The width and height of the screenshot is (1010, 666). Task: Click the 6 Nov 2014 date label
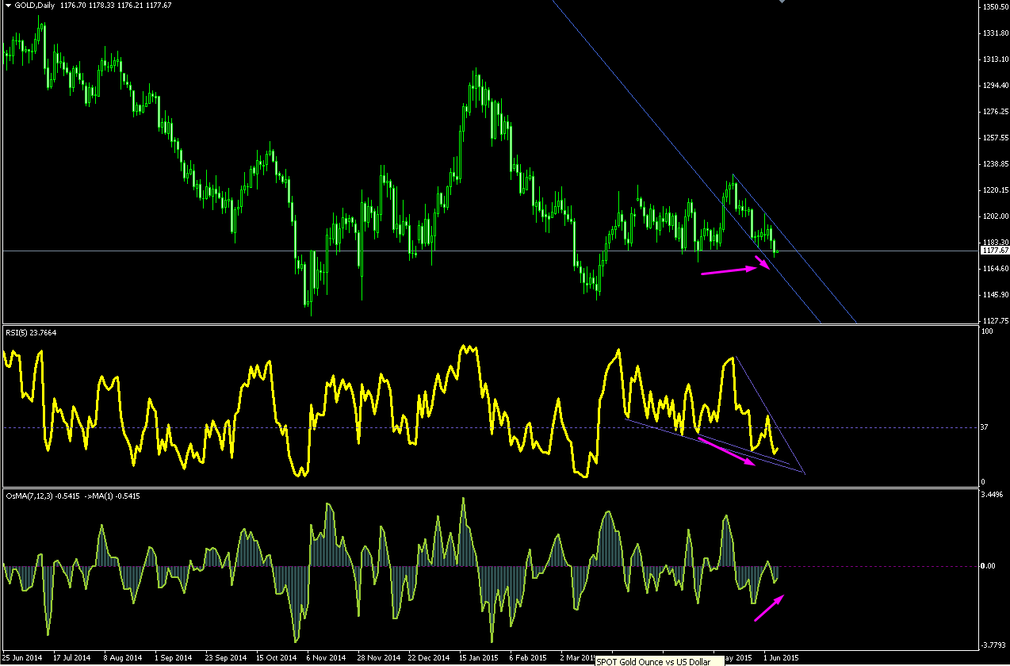tap(326, 658)
